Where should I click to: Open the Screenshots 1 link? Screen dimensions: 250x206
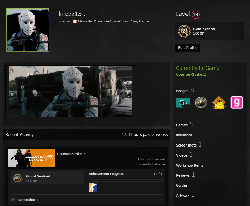[189, 145]
